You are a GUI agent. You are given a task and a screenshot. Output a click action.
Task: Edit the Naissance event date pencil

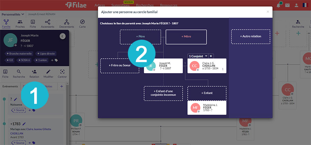click(x=16, y=99)
